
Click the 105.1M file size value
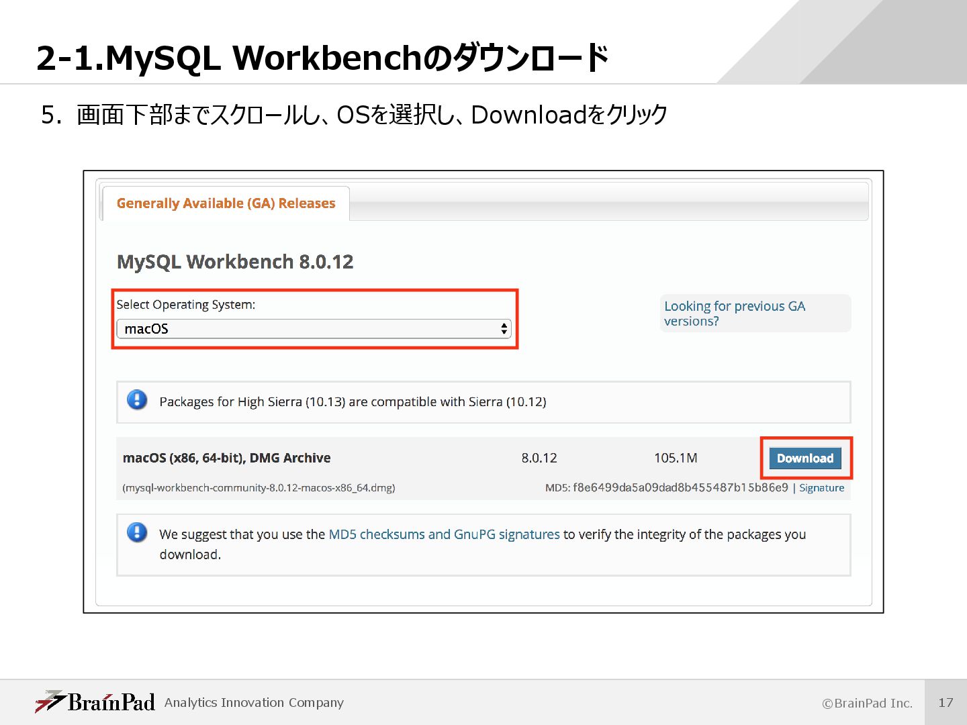click(676, 458)
